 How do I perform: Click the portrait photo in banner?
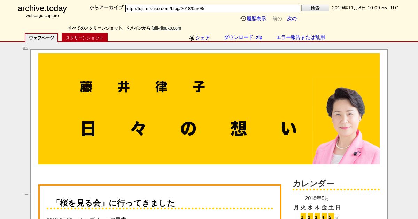click(x=346, y=126)
